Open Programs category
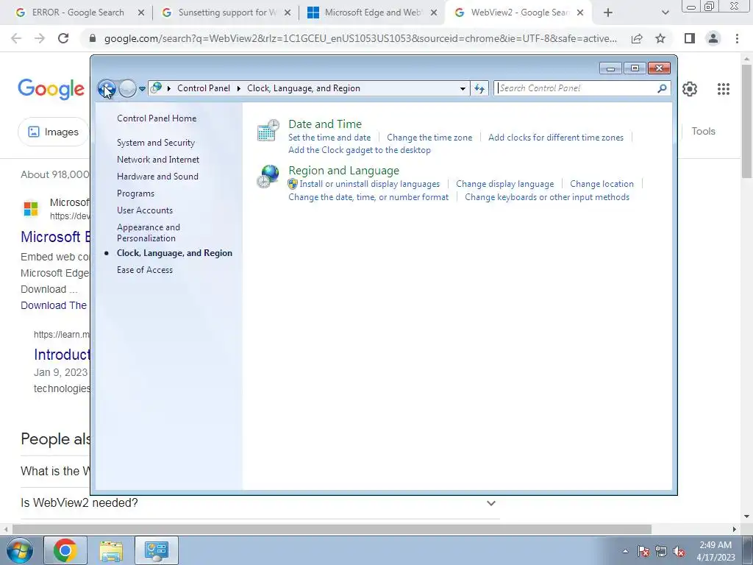 point(136,193)
